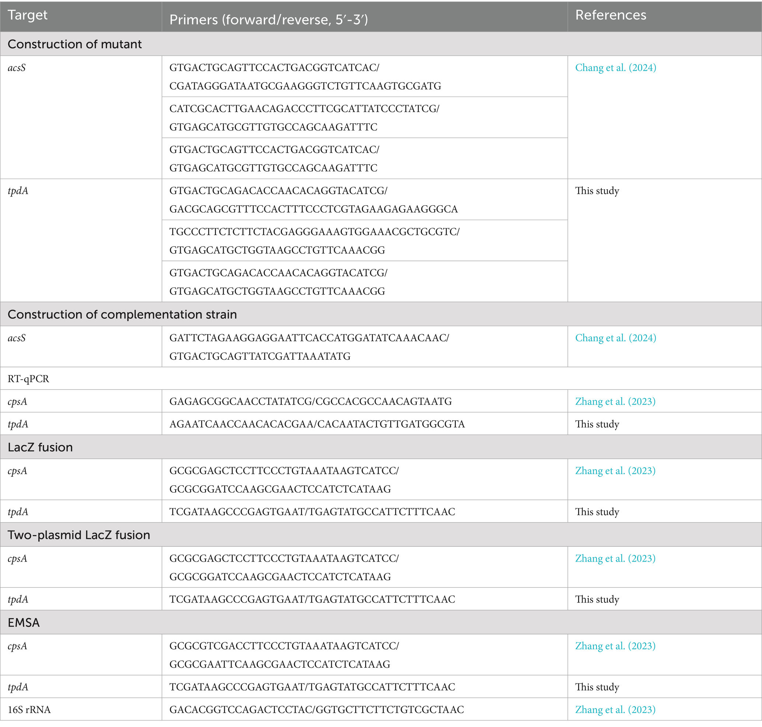Image resolution: width=762 pixels, height=727 pixels.
Task: Open Chang et al. (2024) link in complementation section
Action: (615, 338)
